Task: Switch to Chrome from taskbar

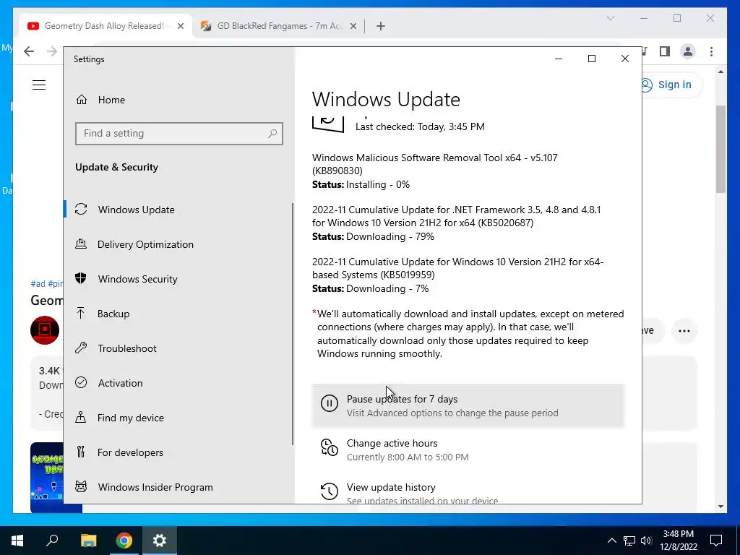Action: click(124, 541)
